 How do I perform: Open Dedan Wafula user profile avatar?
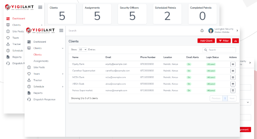click(x=211, y=31)
